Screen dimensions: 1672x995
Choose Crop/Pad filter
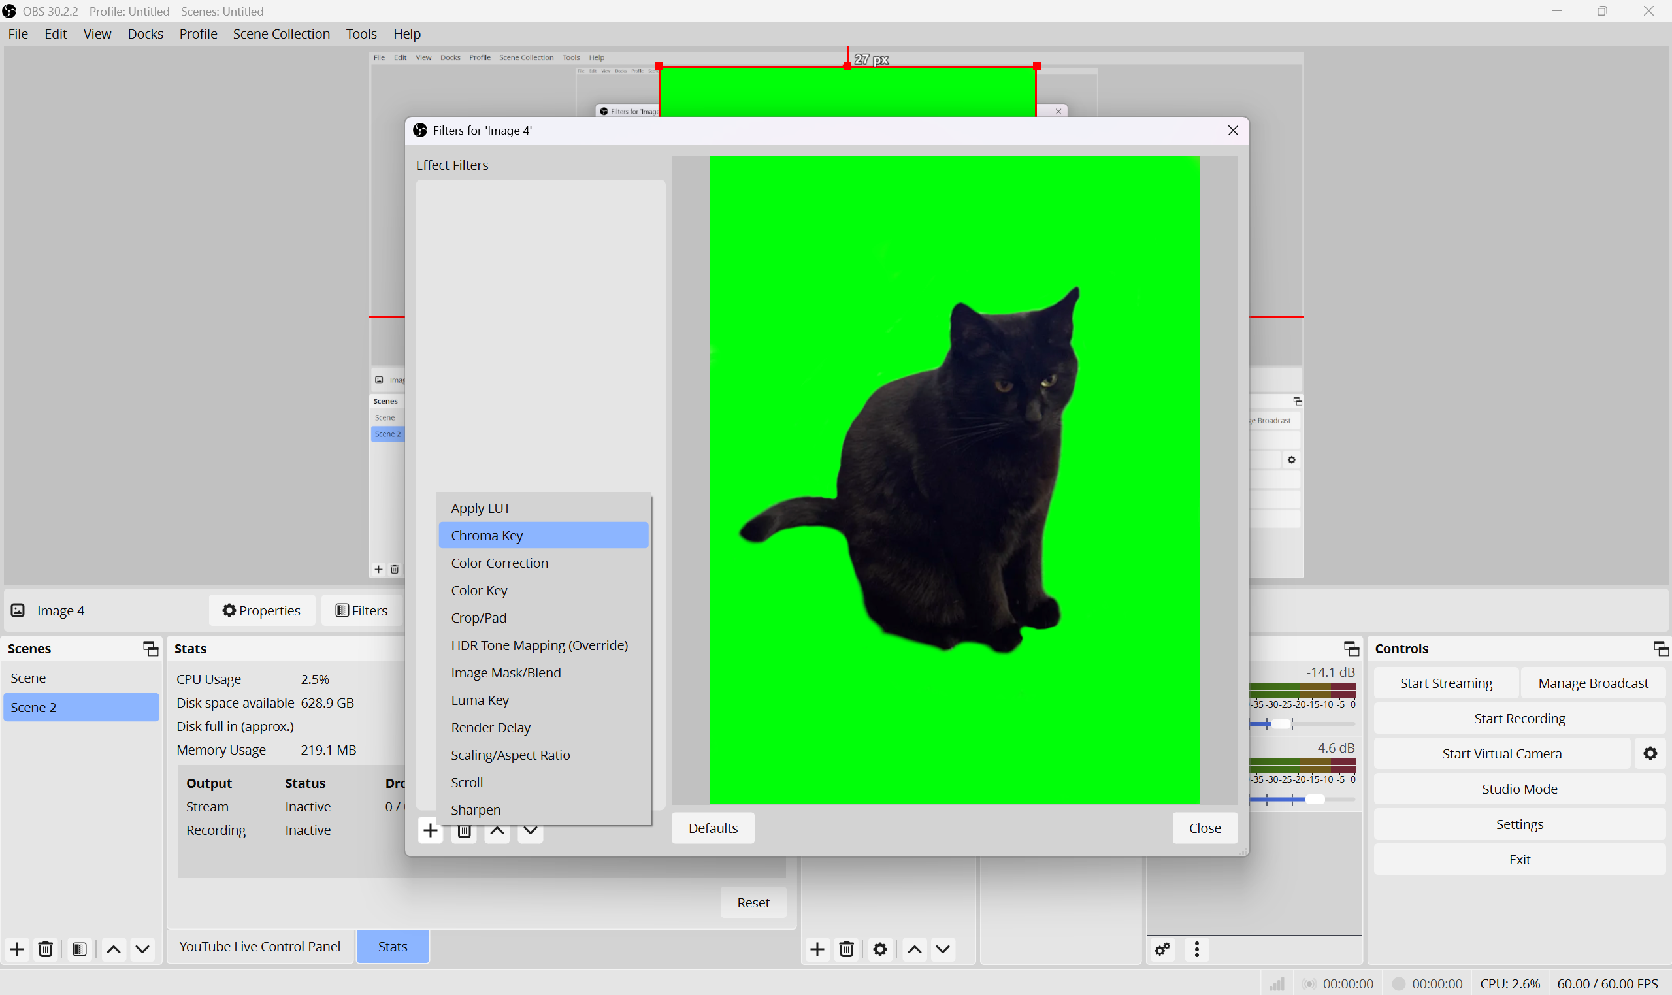pyautogui.click(x=544, y=618)
